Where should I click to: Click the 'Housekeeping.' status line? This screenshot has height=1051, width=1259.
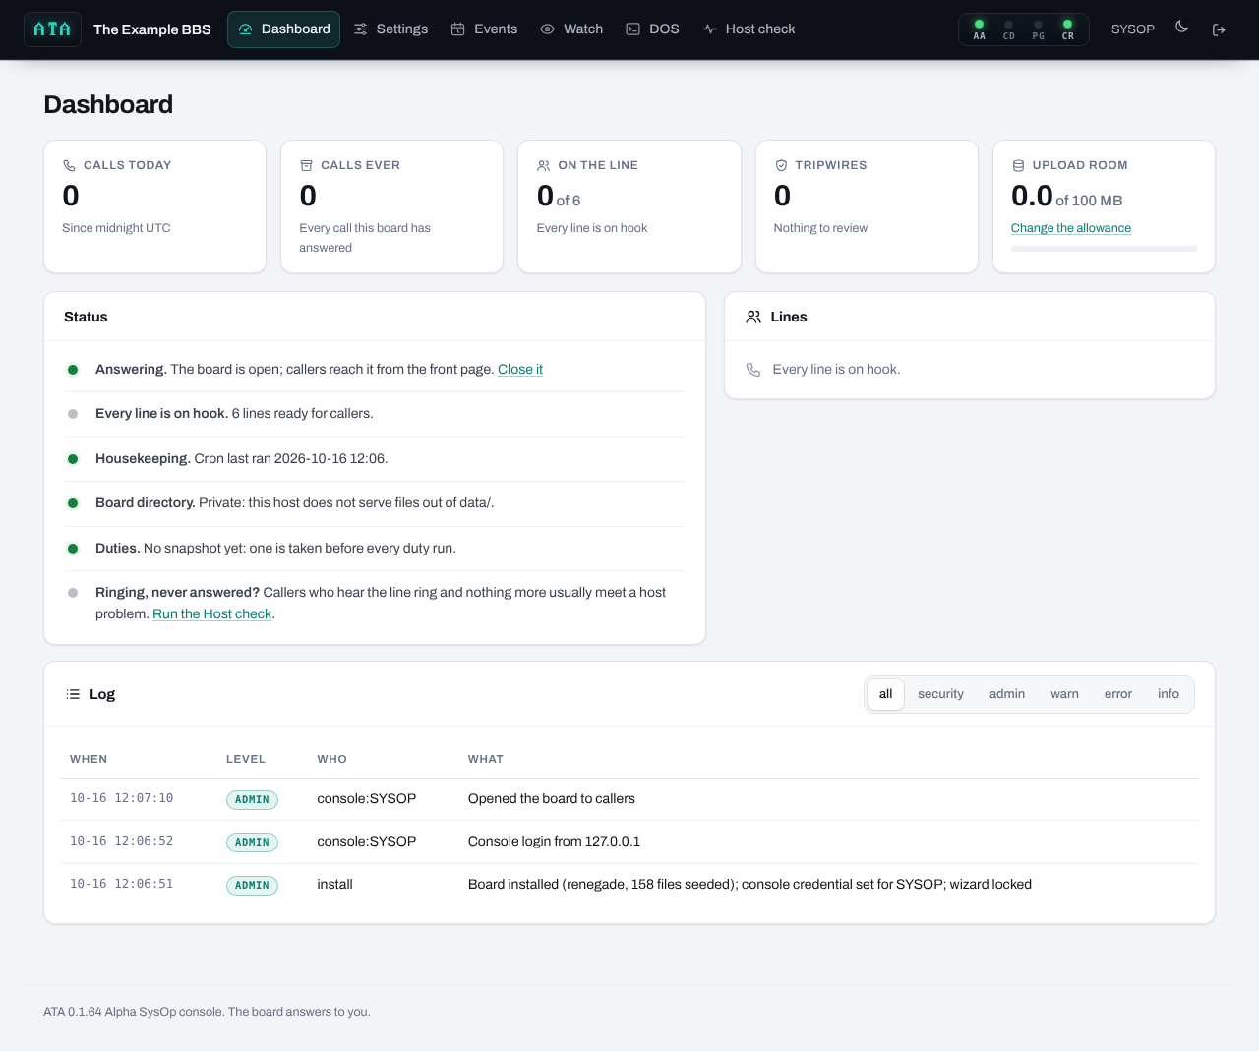point(376,459)
